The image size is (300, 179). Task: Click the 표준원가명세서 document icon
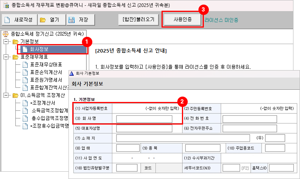tap(25, 80)
